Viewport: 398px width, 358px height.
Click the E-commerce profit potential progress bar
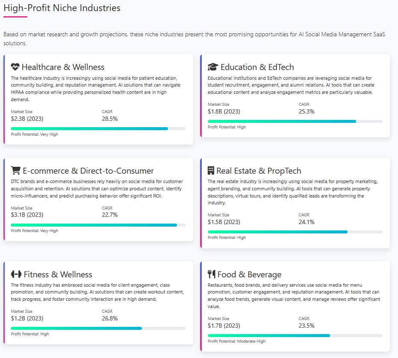pos(98,225)
